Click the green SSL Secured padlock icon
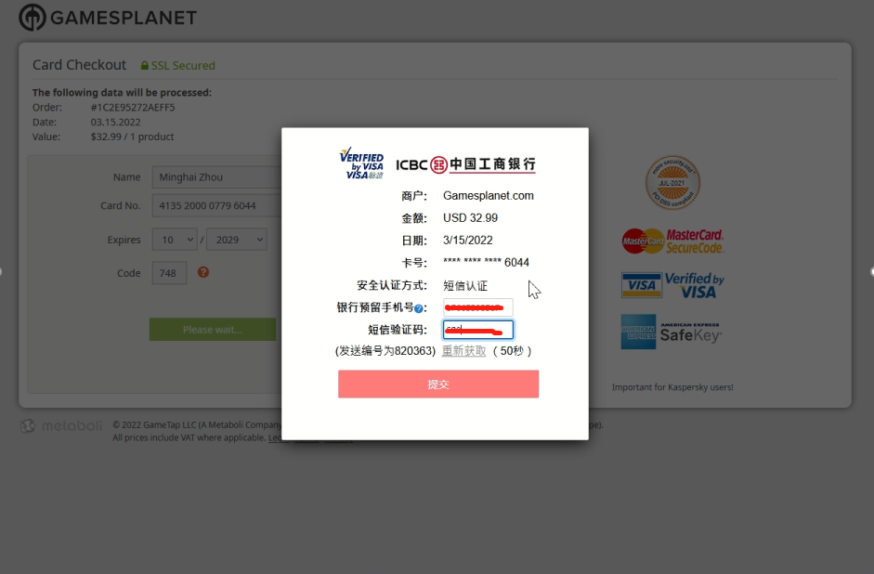 [144, 66]
